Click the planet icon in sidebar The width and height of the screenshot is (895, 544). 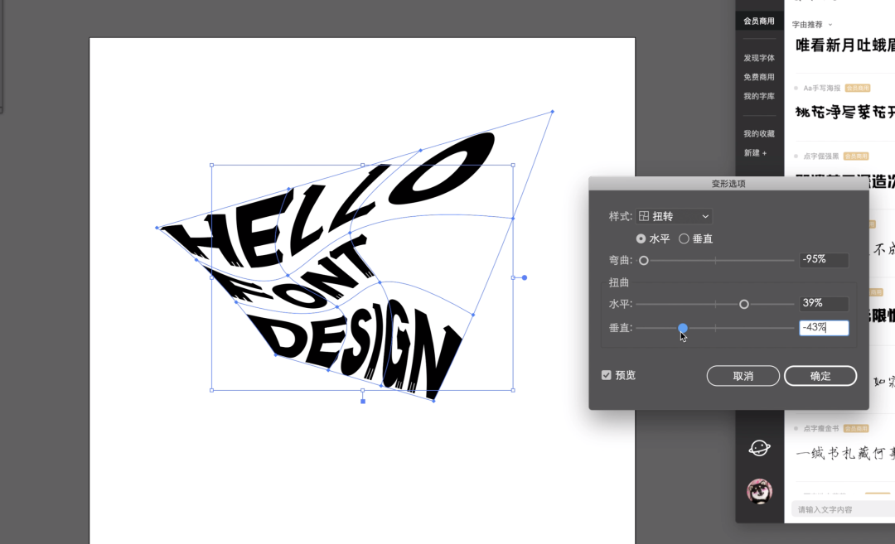click(759, 448)
